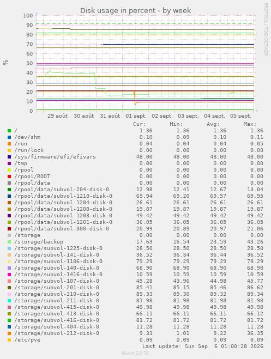Click the /dev/shm legend color swatch
The height and width of the screenshot is (359, 271).
pos(9,137)
